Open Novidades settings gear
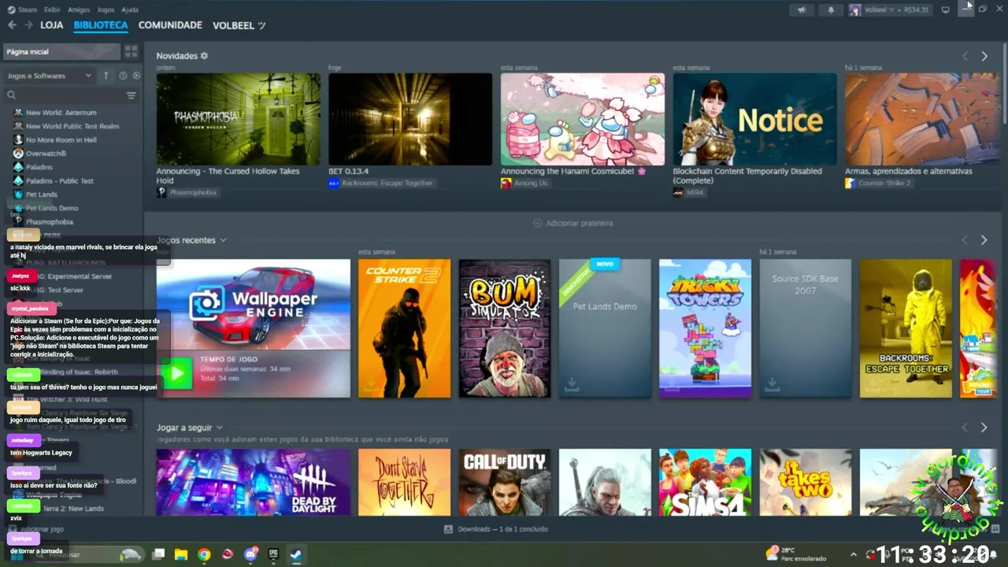 (x=204, y=56)
